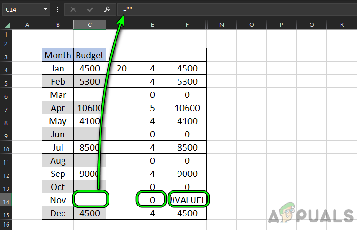Image resolution: width=357 pixels, height=230 pixels.
Task: Select the Nov cell
Action: click(x=58, y=200)
